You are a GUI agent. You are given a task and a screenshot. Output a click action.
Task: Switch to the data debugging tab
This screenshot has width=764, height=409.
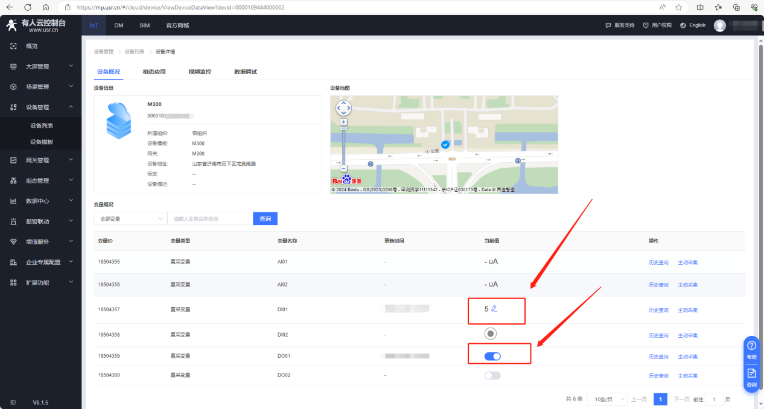pyautogui.click(x=246, y=72)
